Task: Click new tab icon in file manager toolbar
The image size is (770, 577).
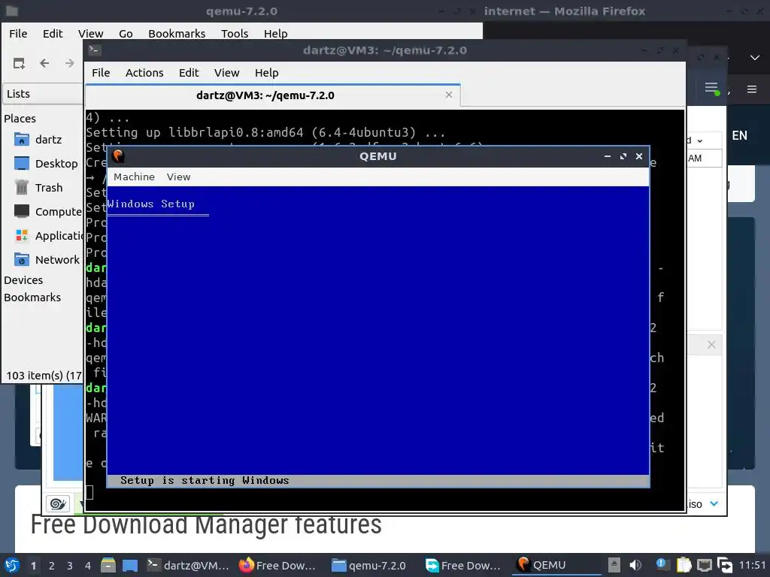Action: [x=19, y=63]
